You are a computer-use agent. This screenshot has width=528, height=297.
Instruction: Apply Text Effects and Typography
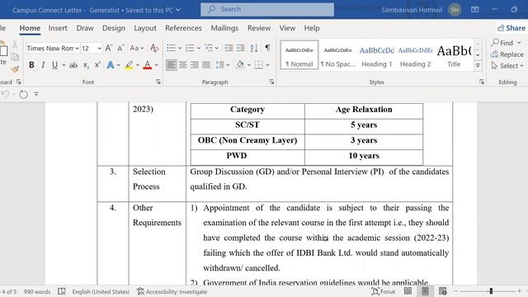(110, 65)
